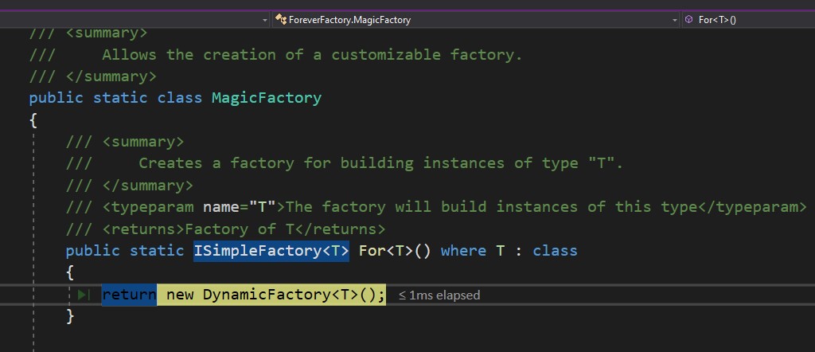Click the opening brace below MagicFactory
Image resolution: width=815 pixels, height=352 pixels.
pos(33,120)
